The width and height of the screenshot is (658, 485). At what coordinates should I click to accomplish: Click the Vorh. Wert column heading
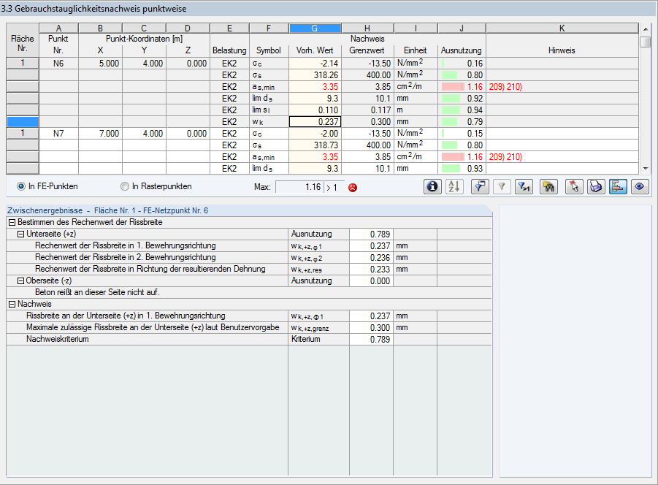point(315,50)
